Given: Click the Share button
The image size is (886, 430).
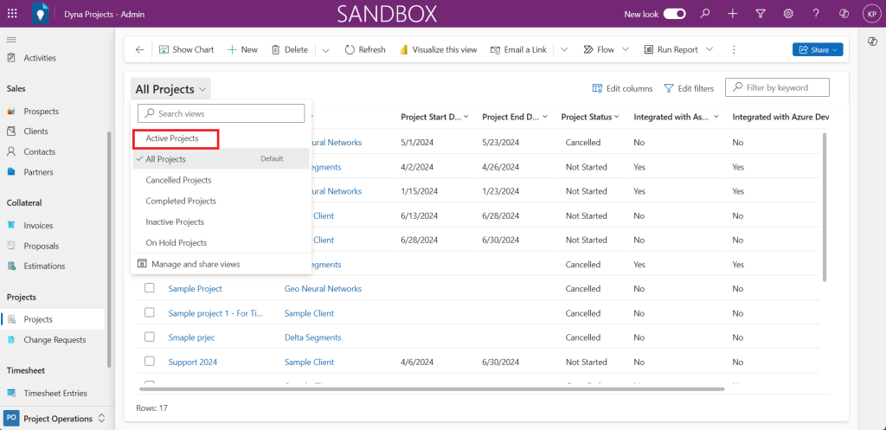Looking at the screenshot, I should [x=817, y=49].
